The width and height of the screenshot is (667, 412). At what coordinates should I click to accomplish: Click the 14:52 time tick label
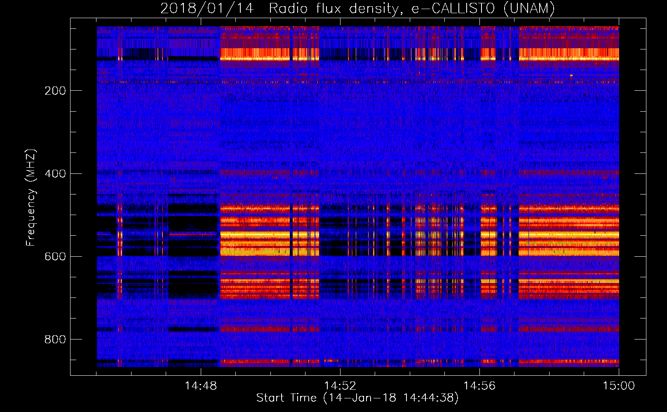(340, 386)
